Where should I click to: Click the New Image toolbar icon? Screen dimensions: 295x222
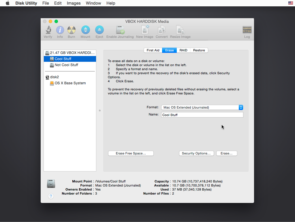145,30
